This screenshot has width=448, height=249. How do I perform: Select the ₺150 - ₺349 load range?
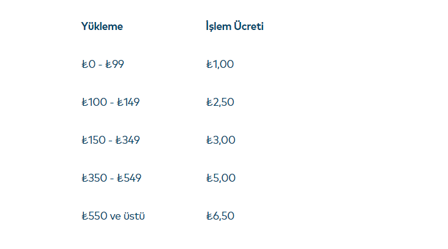(x=110, y=140)
